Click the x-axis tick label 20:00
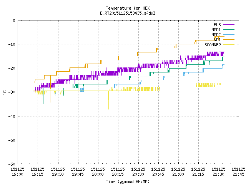The width and height of the screenshot is (246, 185). click(98, 174)
